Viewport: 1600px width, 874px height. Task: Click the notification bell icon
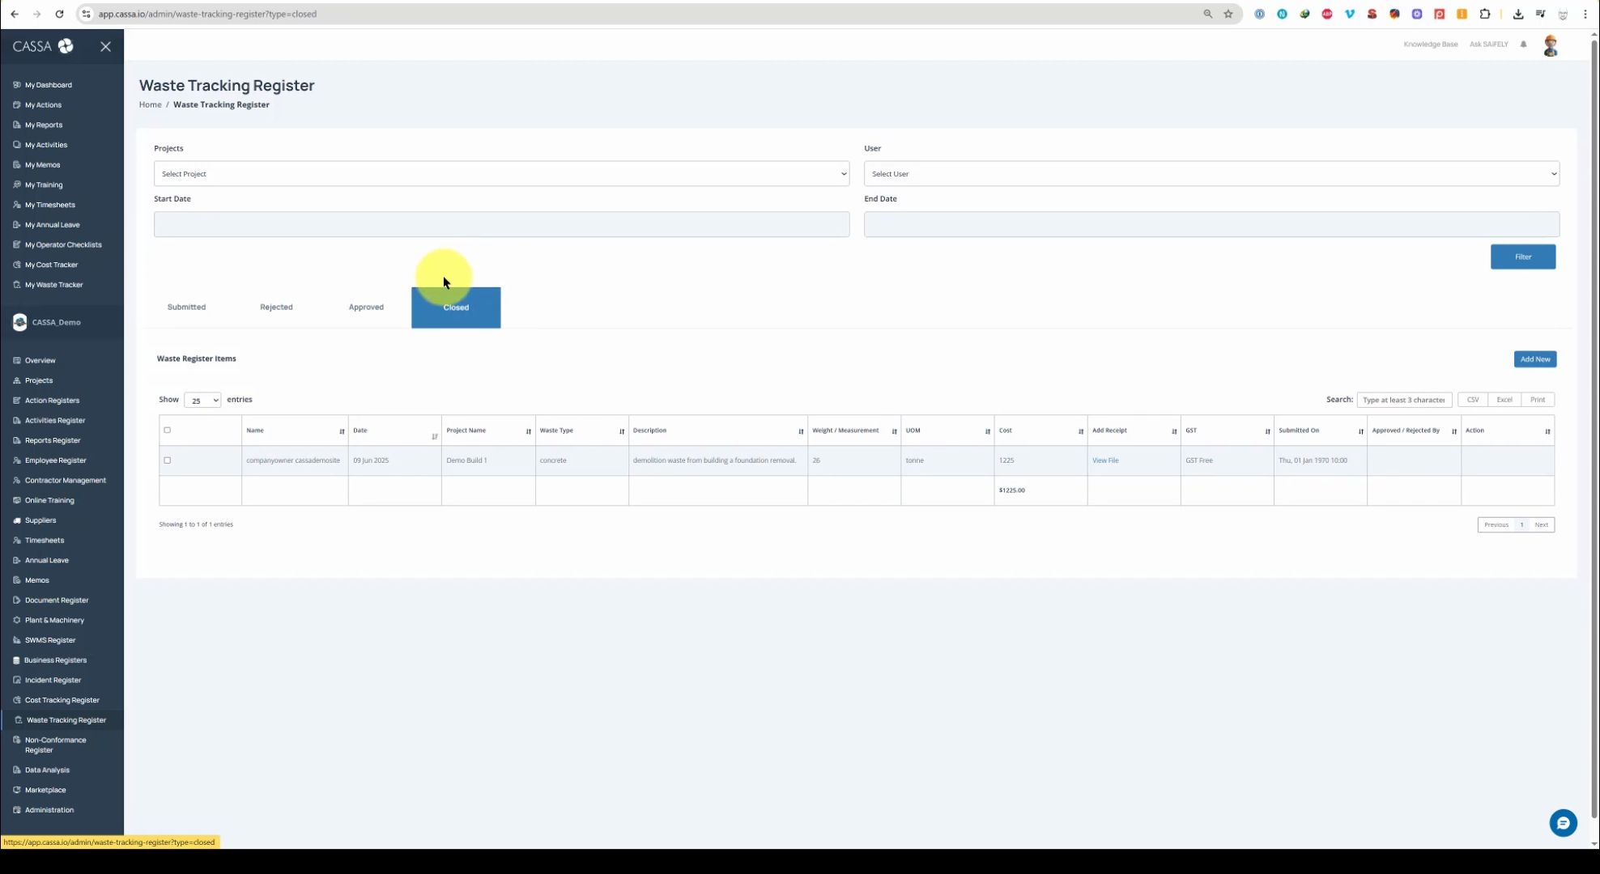point(1523,45)
